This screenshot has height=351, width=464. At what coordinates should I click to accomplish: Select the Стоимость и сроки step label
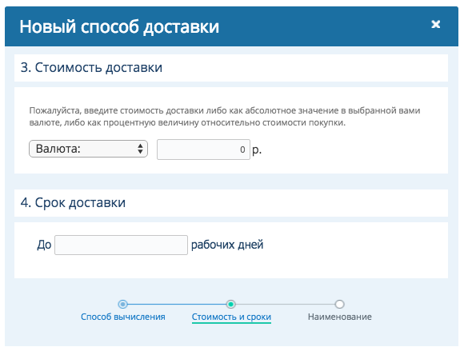231,317
